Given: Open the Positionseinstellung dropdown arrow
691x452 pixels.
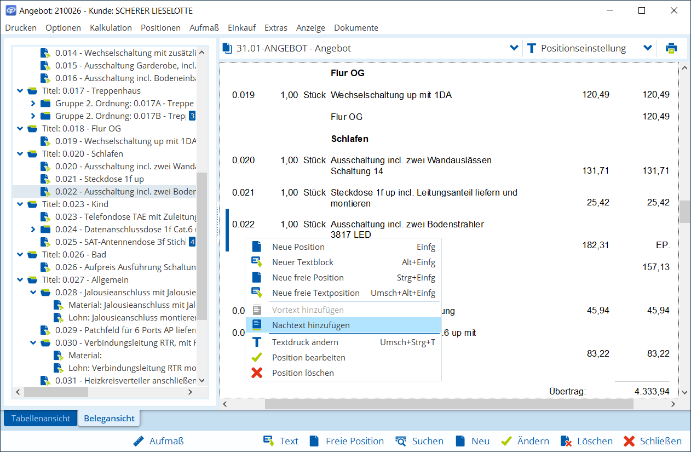Looking at the screenshot, I should click(x=647, y=48).
